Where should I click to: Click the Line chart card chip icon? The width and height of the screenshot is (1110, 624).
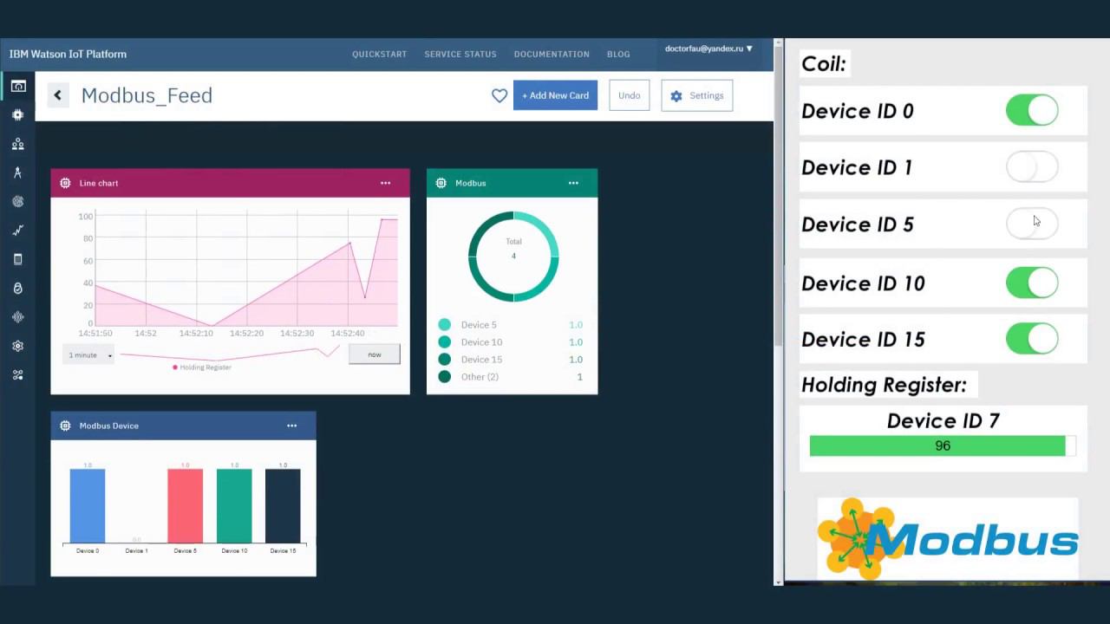click(x=65, y=183)
